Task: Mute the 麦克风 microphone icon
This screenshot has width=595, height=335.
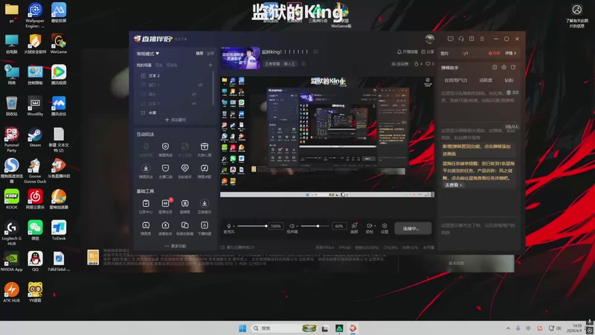Action: tap(229, 226)
